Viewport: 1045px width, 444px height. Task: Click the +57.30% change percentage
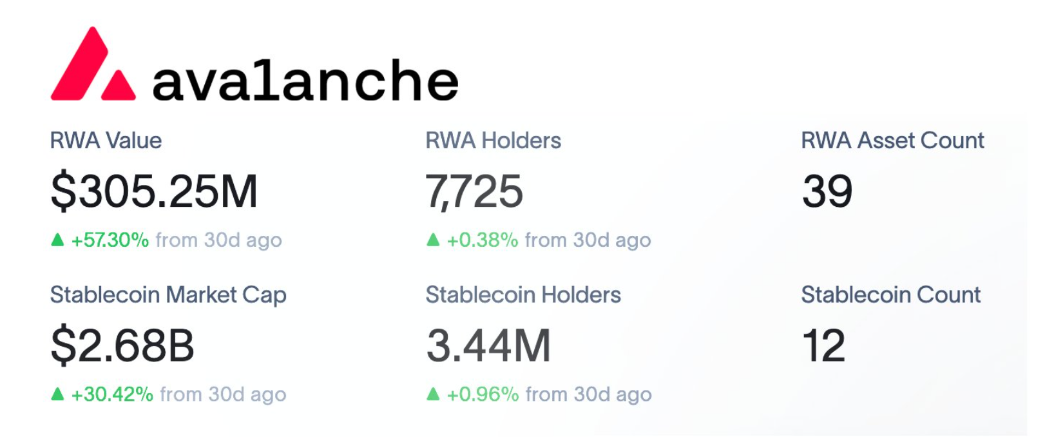point(110,240)
